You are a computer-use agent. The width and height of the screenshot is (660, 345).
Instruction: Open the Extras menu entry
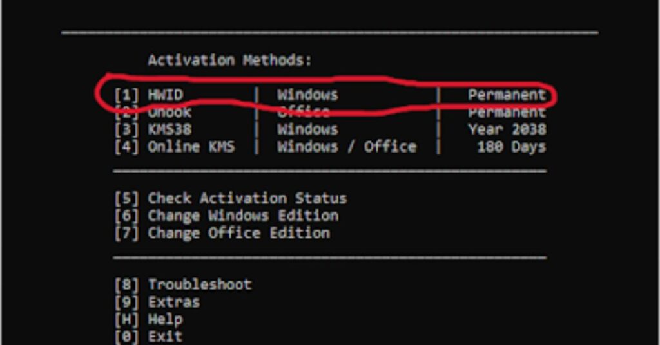coord(174,302)
